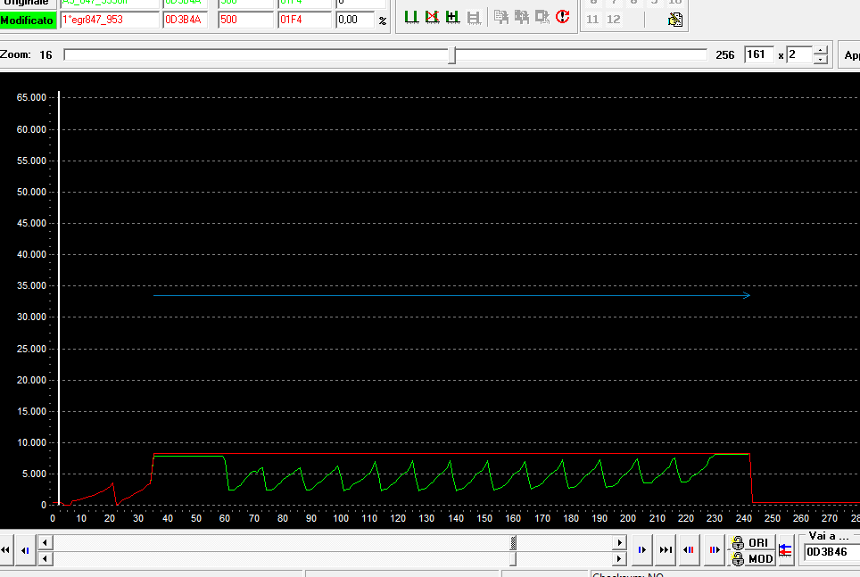Screen dimensions: 860x577
Task: Step forward with blue-bar arrow button
Action: [x=641, y=551]
